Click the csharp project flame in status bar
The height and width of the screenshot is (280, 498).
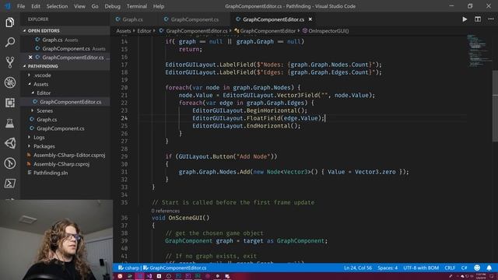click(x=128, y=268)
